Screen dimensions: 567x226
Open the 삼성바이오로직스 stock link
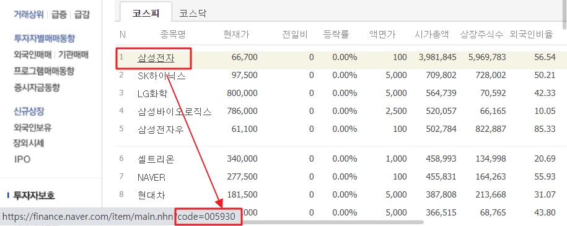(x=174, y=111)
